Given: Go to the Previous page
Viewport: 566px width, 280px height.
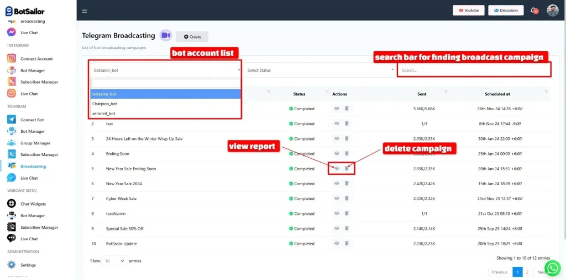Looking at the screenshot, I should (500, 272).
